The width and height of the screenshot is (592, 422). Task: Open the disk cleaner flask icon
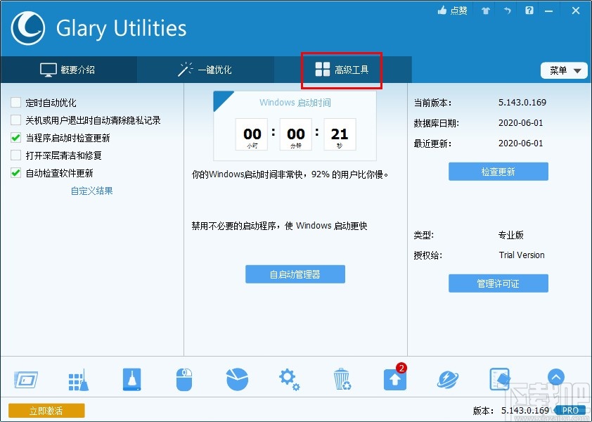131,378
